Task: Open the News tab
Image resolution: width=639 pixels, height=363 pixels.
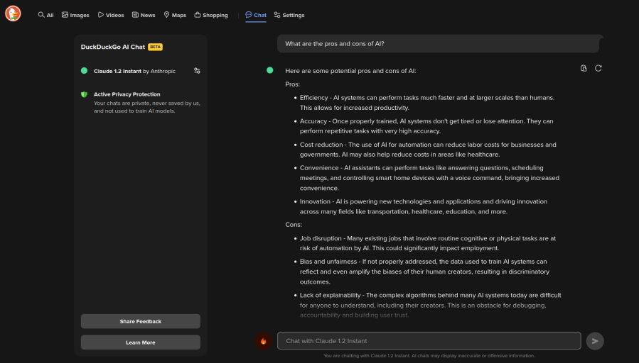Action: click(144, 15)
